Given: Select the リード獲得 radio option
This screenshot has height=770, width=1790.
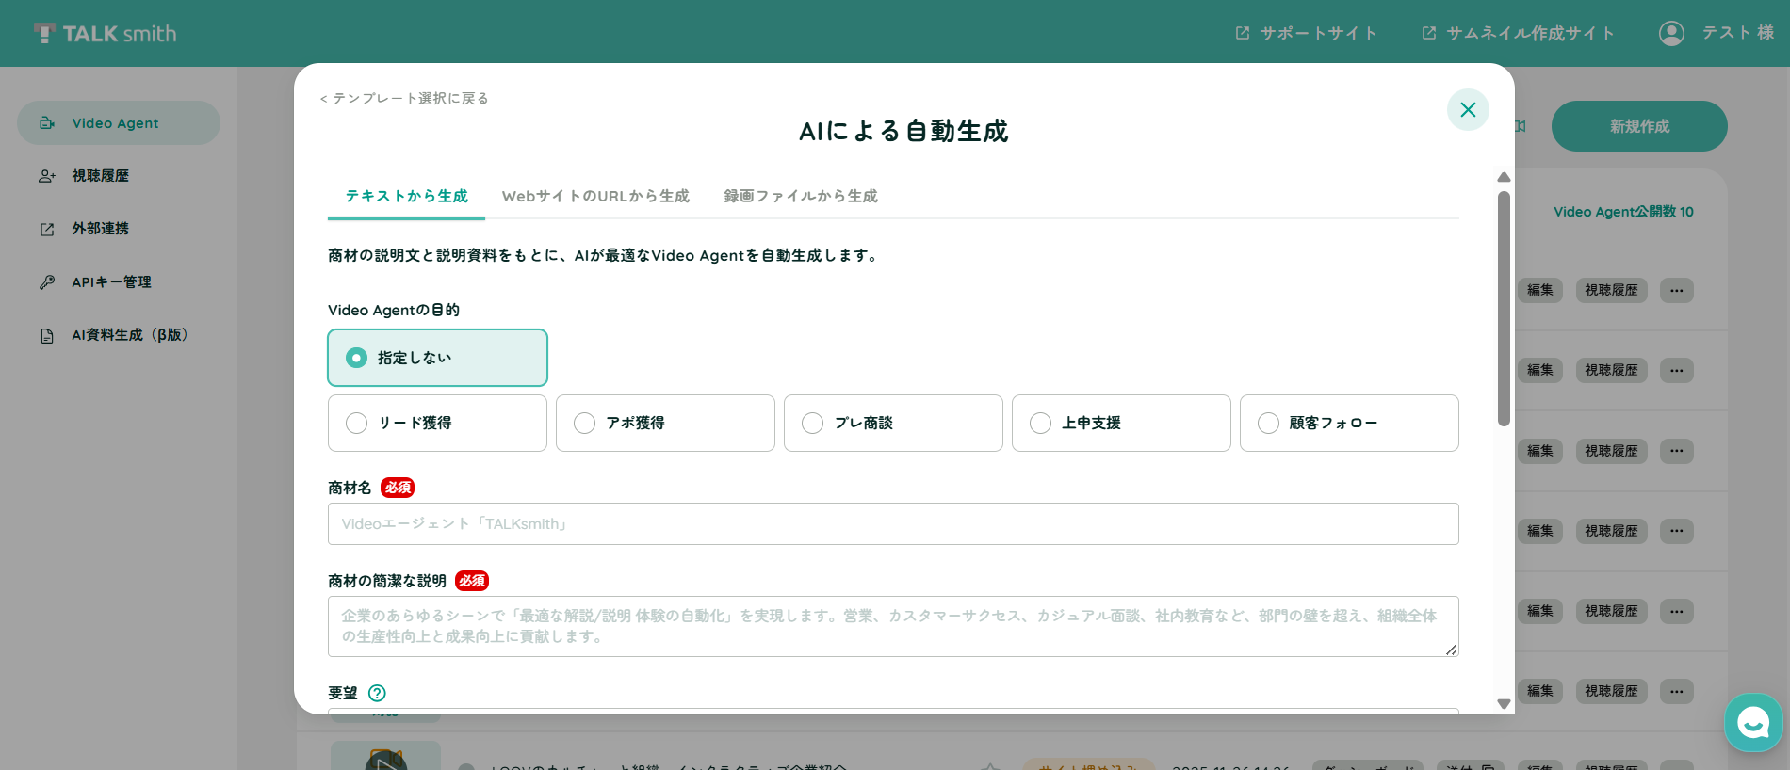Looking at the screenshot, I should point(437,423).
